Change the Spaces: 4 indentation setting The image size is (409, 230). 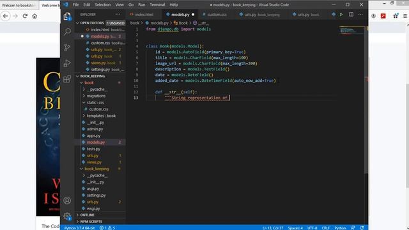pyautogui.click(x=295, y=228)
